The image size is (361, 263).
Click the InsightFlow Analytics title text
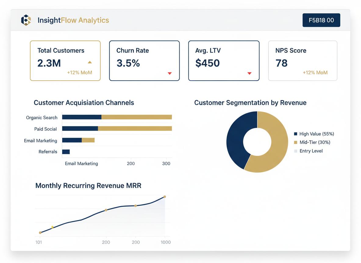coord(73,20)
